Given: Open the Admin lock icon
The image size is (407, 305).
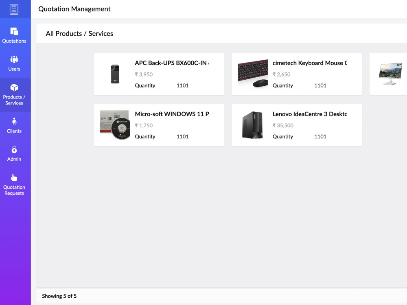Looking at the screenshot, I should click(x=15, y=150).
